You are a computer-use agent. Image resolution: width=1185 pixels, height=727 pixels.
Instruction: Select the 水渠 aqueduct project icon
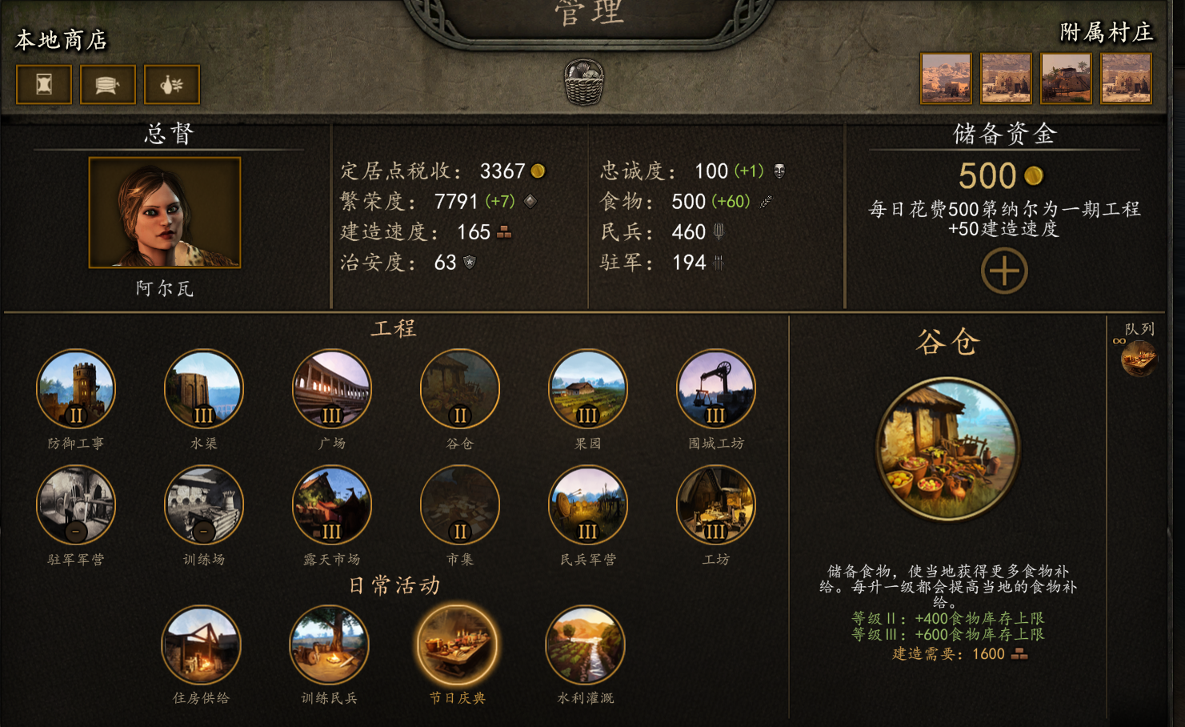(x=204, y=389)
